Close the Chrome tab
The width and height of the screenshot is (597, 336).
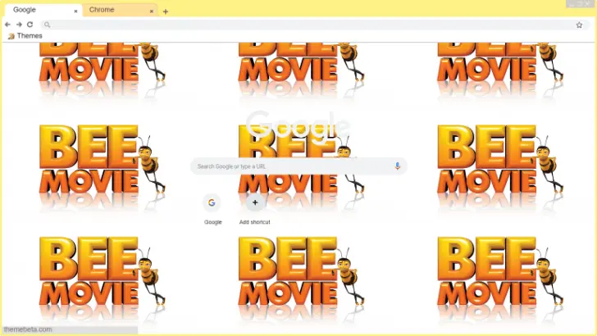coord(152,11)
